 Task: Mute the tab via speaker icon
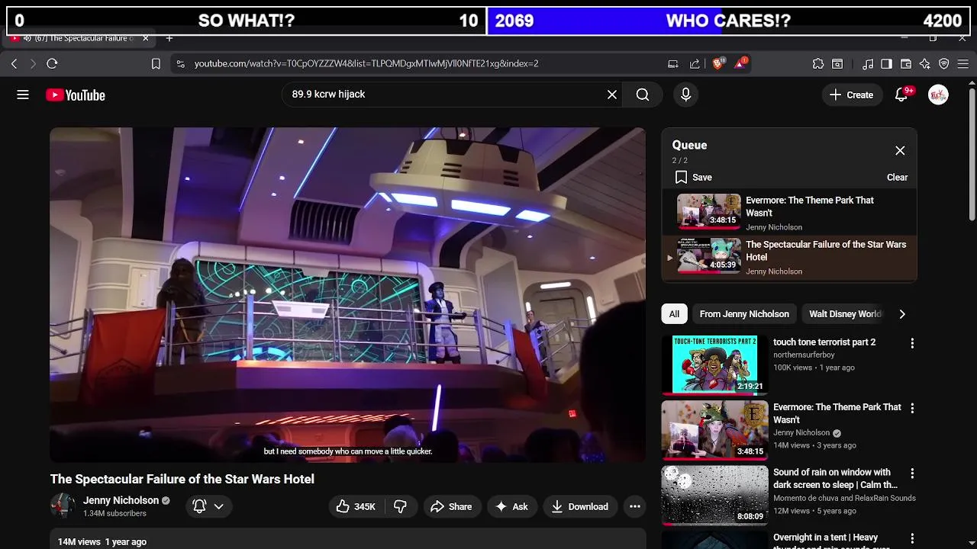click(27, 38)
